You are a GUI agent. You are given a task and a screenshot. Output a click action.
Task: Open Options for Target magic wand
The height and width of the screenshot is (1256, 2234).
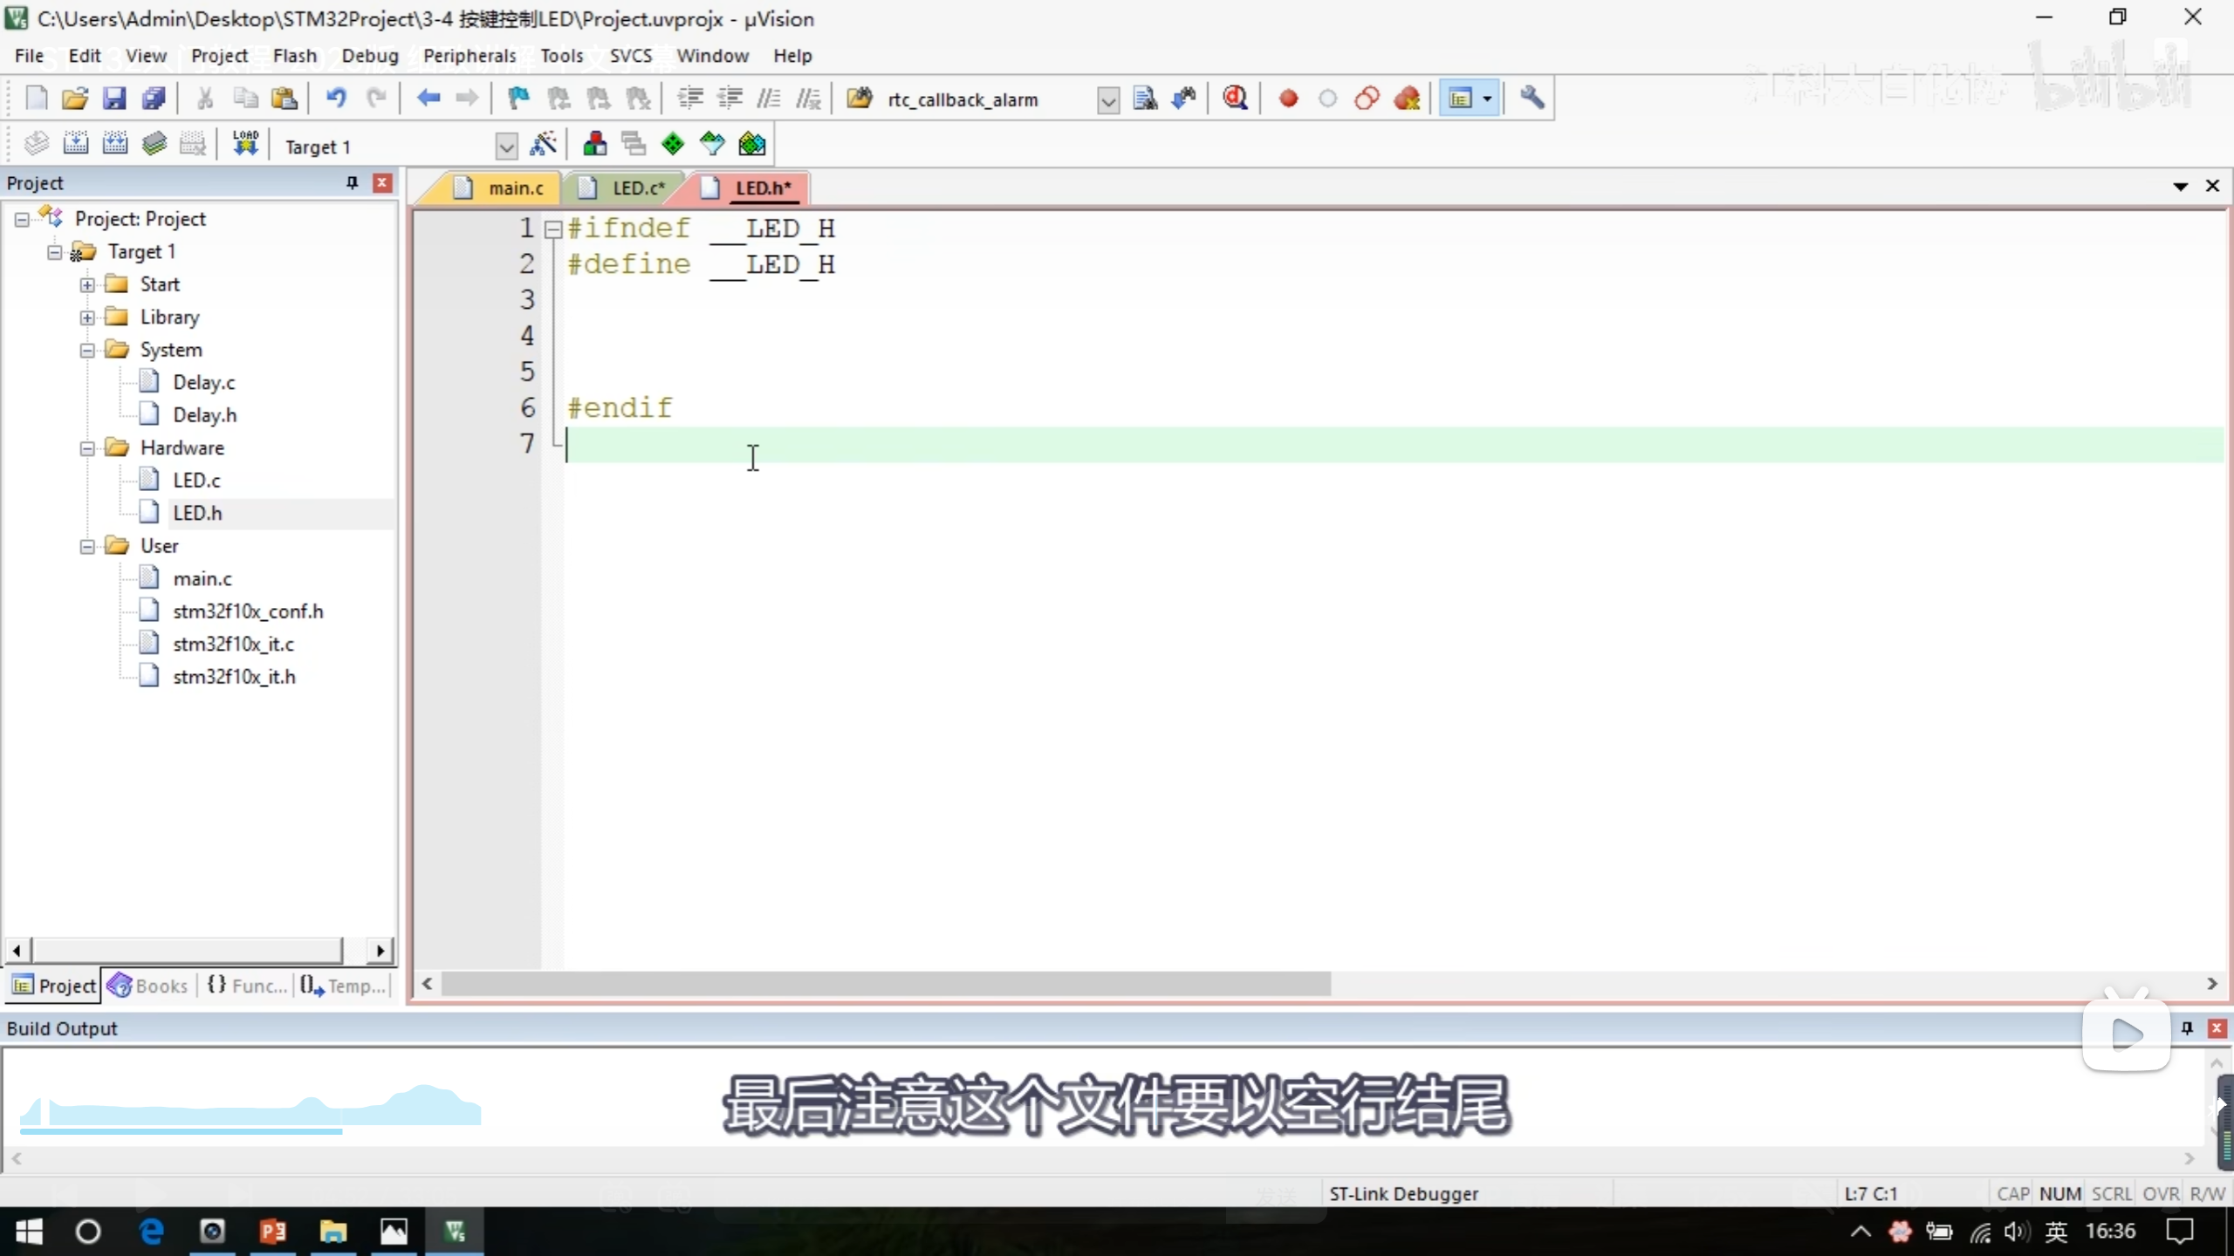543,145
